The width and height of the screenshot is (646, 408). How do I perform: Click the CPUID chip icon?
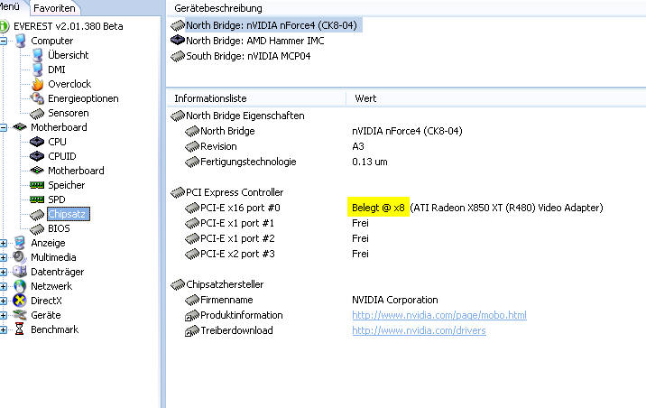click(x=37, y=156)
